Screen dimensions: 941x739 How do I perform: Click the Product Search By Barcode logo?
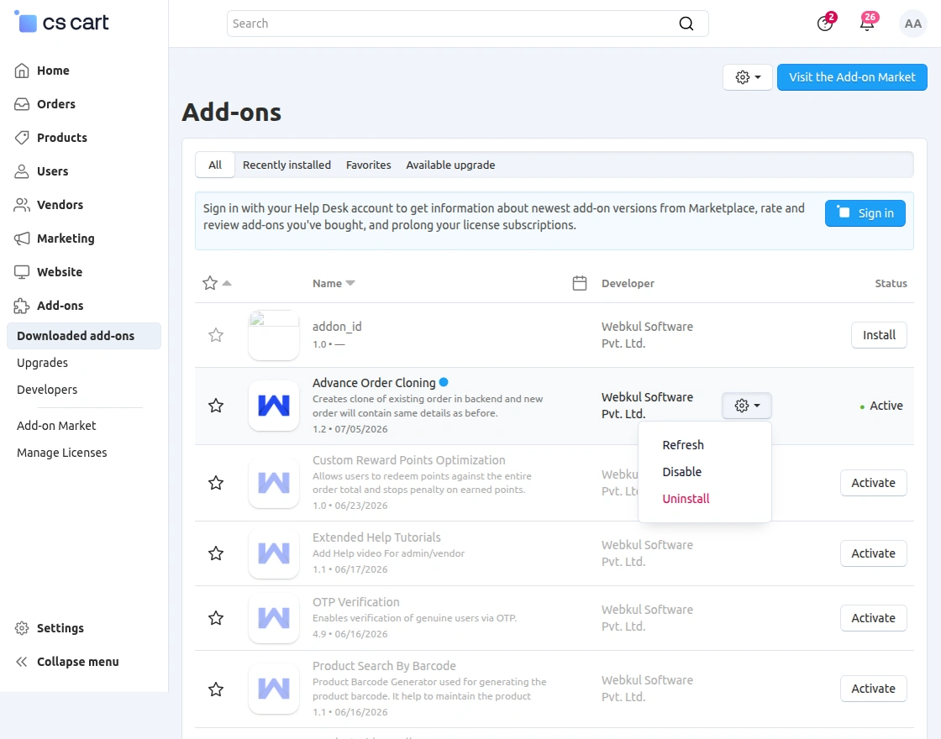click(x=274, y=689)
